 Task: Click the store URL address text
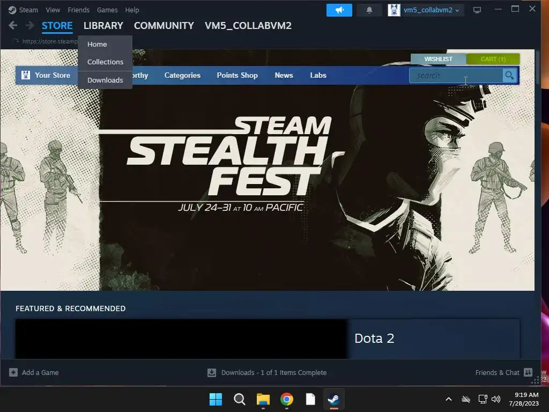[x=50, y=41]
